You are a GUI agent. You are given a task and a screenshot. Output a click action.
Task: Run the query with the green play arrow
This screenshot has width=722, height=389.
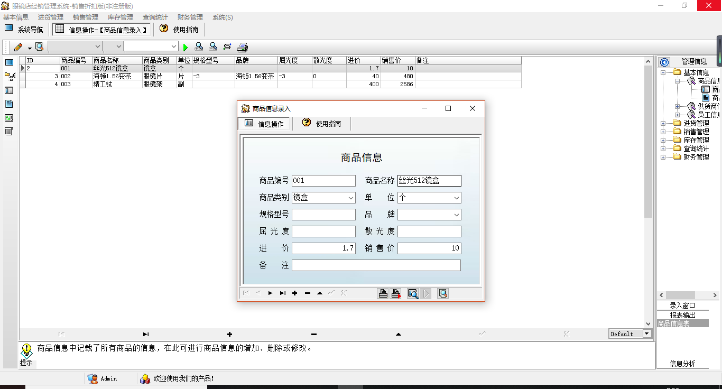(186, 47)
